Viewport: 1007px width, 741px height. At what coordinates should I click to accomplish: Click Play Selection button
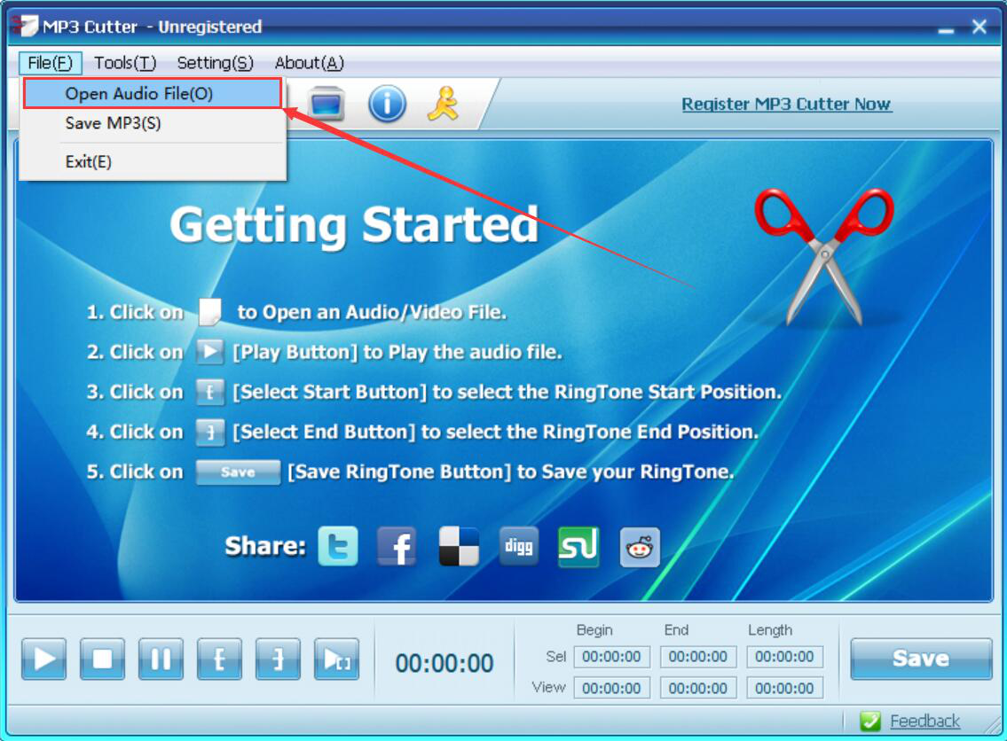click(336, 659)
